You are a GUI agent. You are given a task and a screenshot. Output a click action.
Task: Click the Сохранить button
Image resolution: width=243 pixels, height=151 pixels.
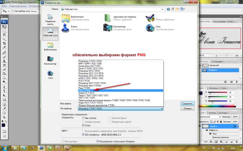tap(187, 104)
